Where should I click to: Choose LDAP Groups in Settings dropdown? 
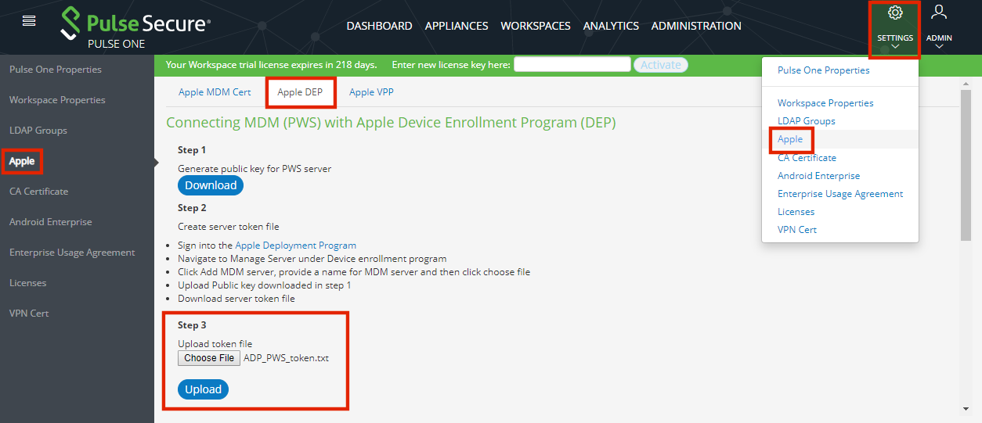(x=807, y=121)
